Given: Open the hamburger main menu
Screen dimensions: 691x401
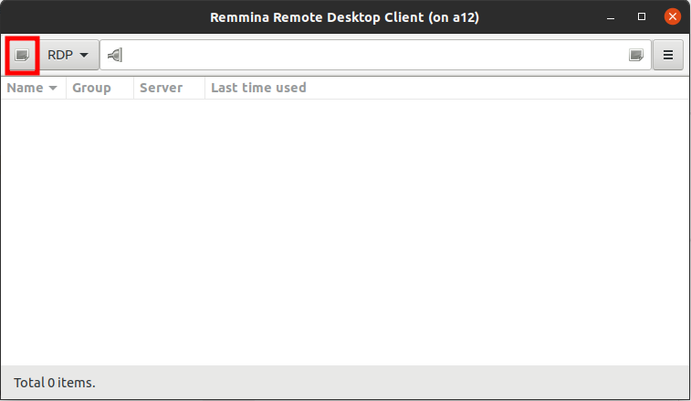Looking at the screenshot, I should coord(667,55).
